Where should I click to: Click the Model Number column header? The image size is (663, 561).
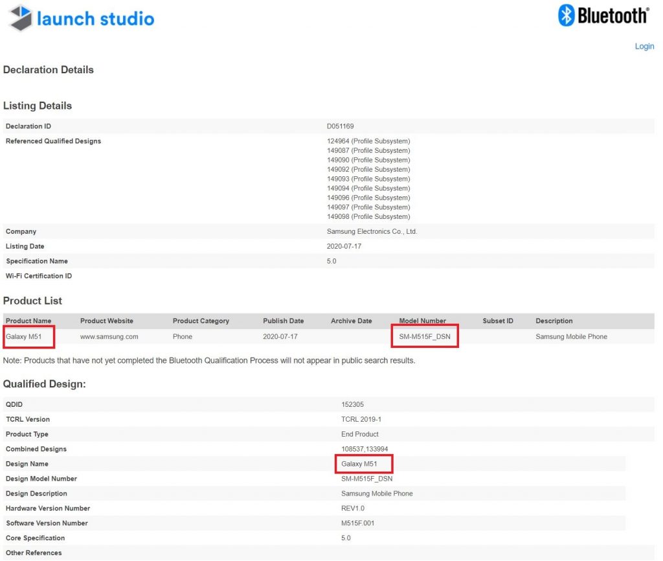[423, 320]
